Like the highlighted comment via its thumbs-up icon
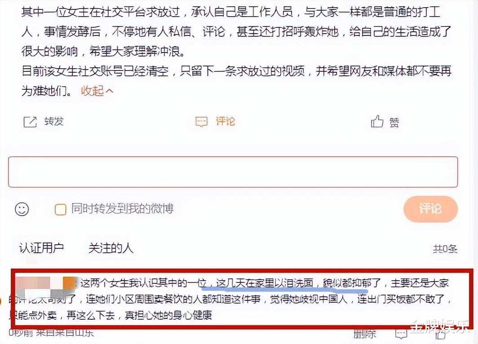The width and height of the screenshot is (478, 344). click(x=441, y=335)
